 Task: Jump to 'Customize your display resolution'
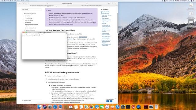point(106,34)
